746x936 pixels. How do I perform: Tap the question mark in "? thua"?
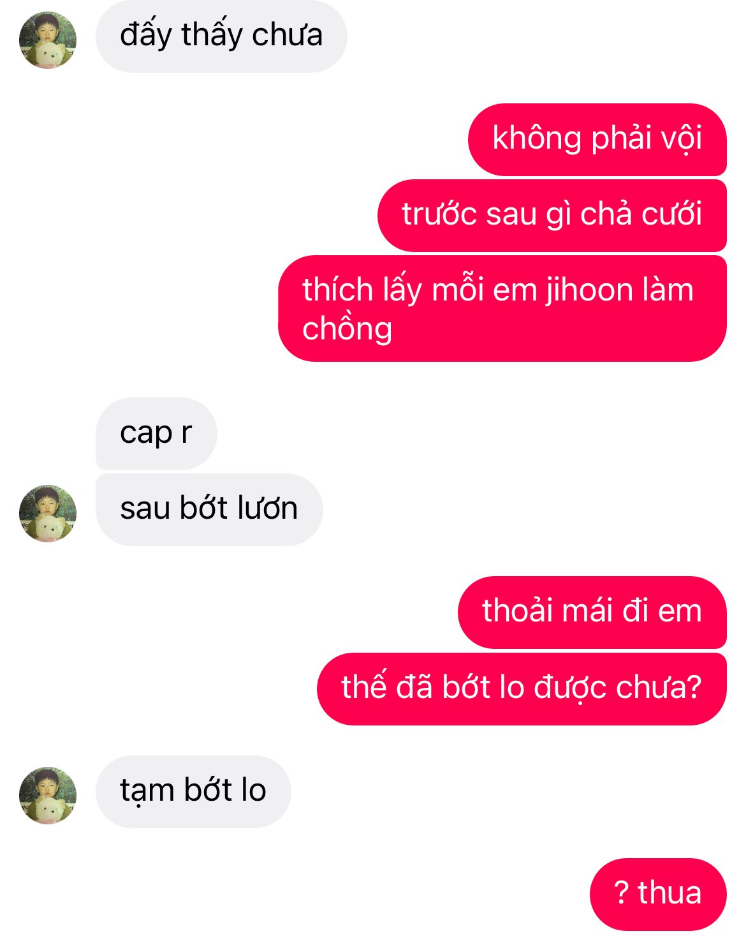[622, 893]
